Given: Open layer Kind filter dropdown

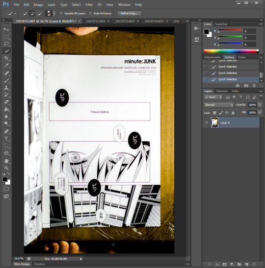Looking at the screenshot, I should pos(213,97).
